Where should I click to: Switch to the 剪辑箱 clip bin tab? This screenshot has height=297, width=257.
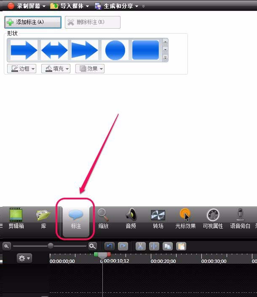pyautogui.click(x=16, y=219)
